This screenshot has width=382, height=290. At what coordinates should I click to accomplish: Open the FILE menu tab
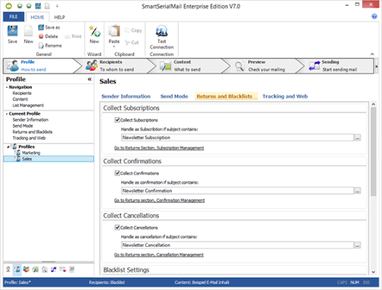click(x=13, y=16)
